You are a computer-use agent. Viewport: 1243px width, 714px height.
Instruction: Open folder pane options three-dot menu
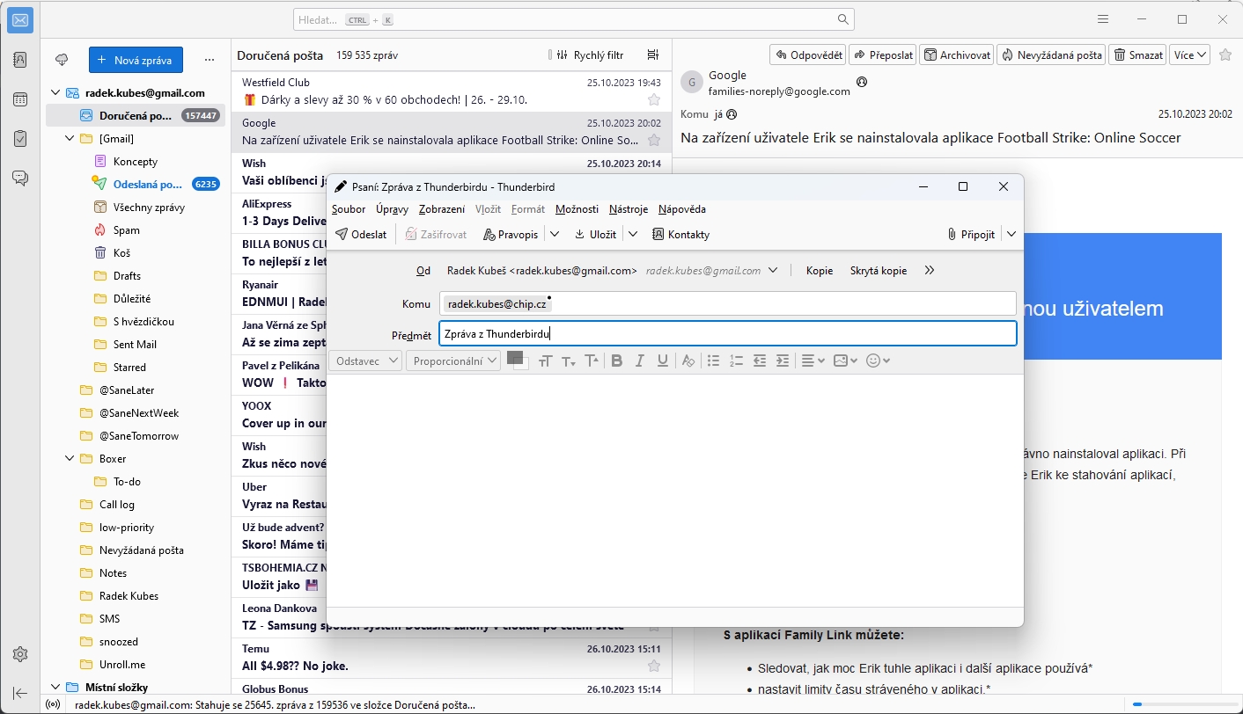(x=209, y=60)
